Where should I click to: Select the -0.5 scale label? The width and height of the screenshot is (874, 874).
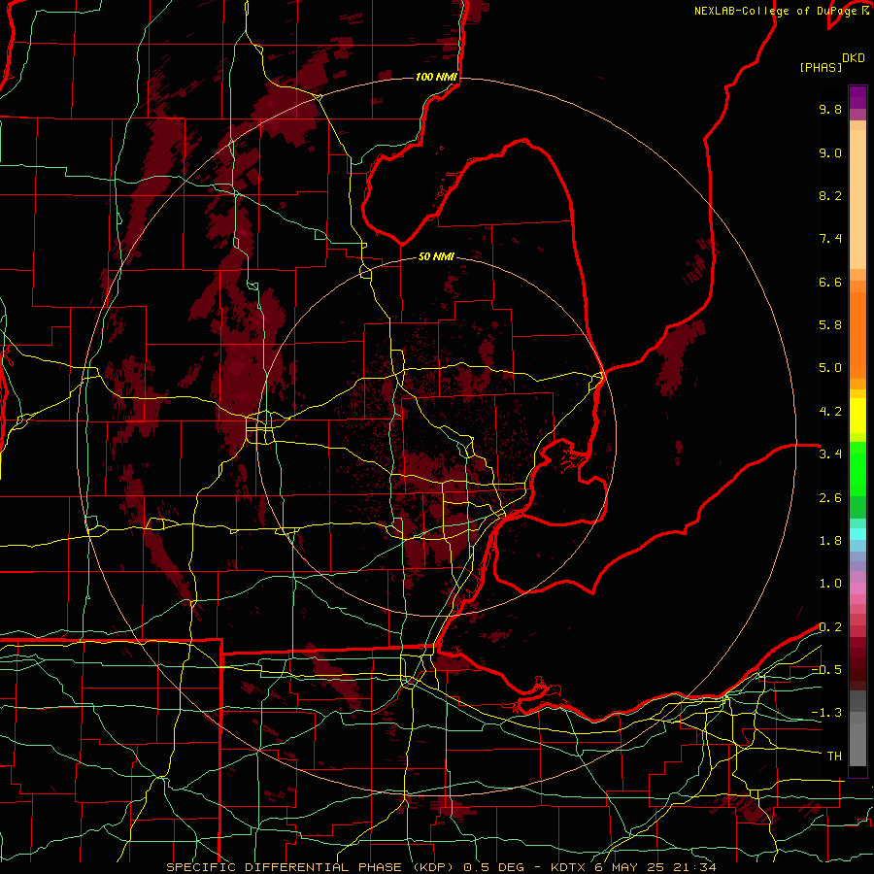(826, 670)
